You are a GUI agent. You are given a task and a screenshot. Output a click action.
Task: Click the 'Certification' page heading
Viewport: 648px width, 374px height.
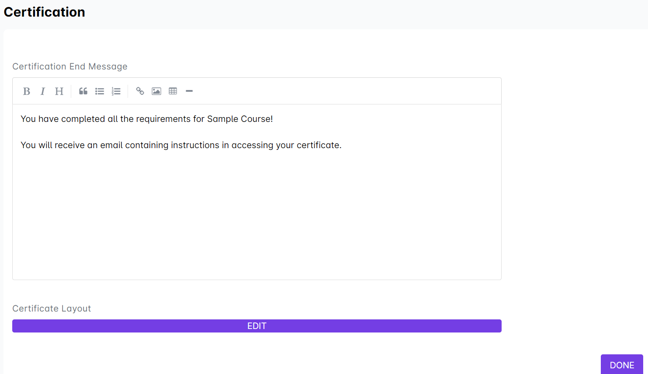point(45,12)
